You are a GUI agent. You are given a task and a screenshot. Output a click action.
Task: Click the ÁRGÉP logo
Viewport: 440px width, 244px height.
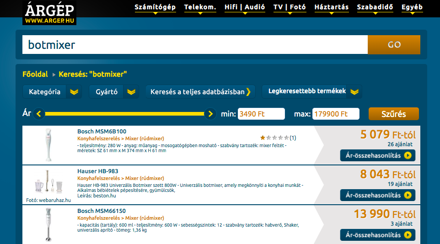(49, 13)
